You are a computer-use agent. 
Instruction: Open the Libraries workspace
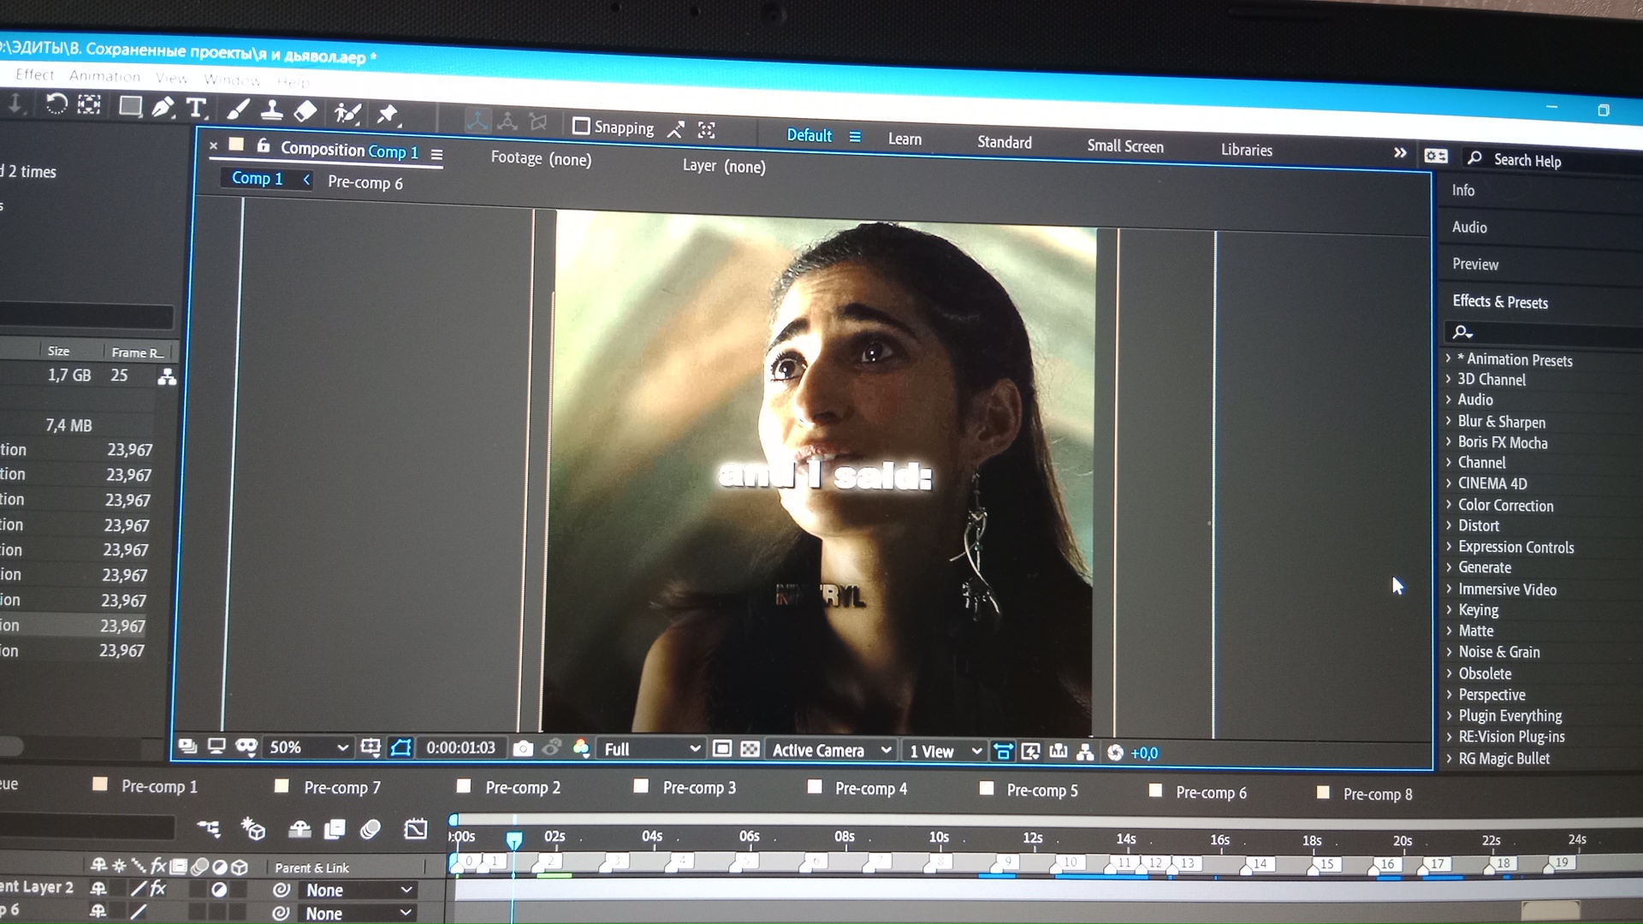(x=1246, y=150)
